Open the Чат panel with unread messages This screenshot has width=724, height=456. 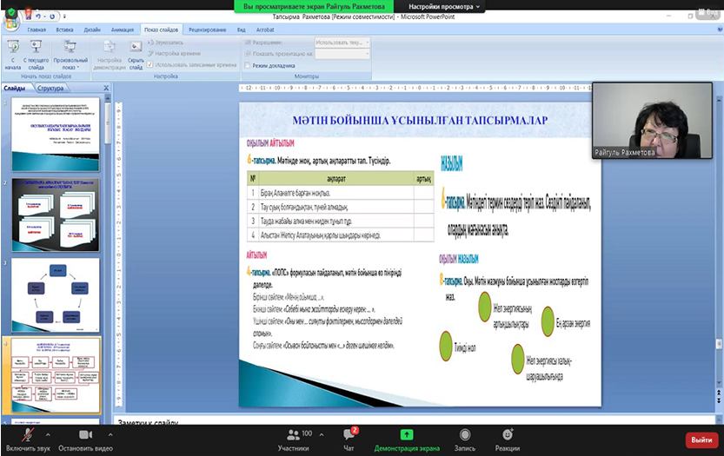[349, 434]
